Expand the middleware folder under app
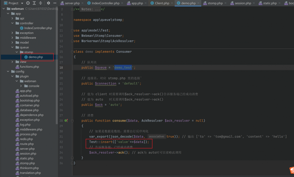This screenshot has height=177, width=294. tap(12, 38)
